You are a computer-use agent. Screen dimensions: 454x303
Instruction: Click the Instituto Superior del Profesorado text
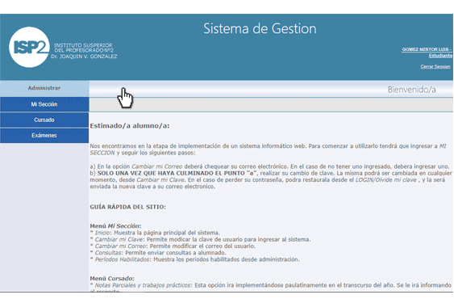click(84, 48)
